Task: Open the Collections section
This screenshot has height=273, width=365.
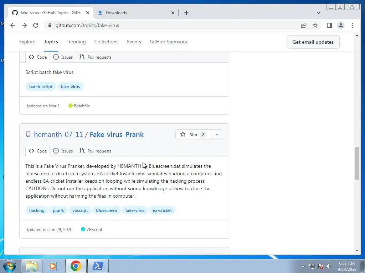Action: point(106,42)
